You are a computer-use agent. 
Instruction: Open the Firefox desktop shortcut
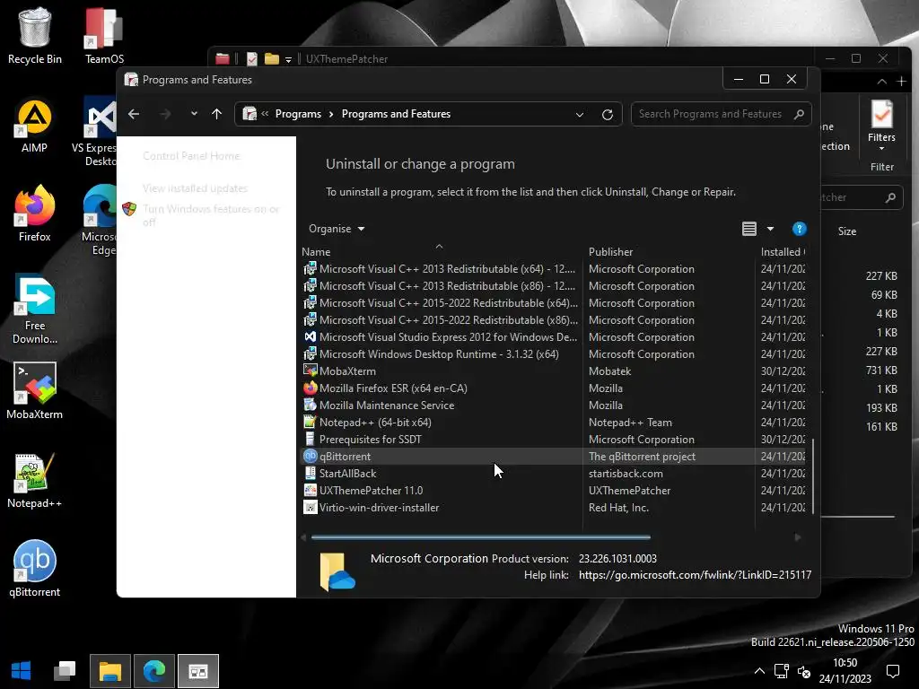(35, 214)
